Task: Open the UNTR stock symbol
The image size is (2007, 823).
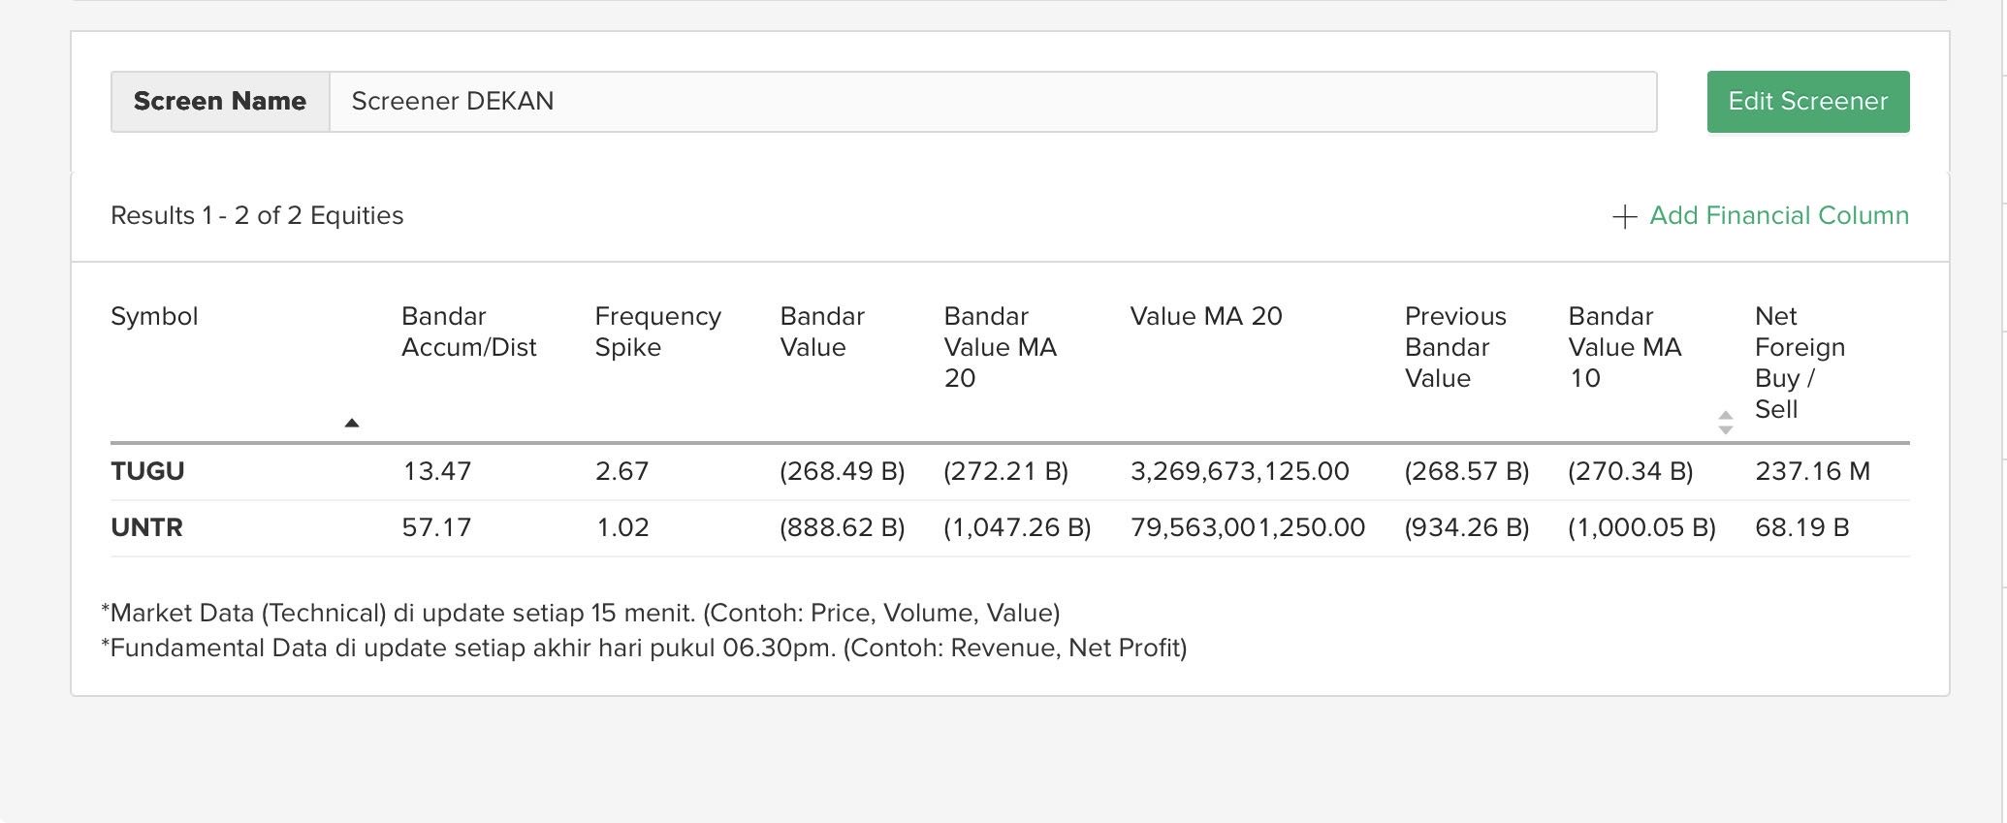Action: click(x=146, y=527)
